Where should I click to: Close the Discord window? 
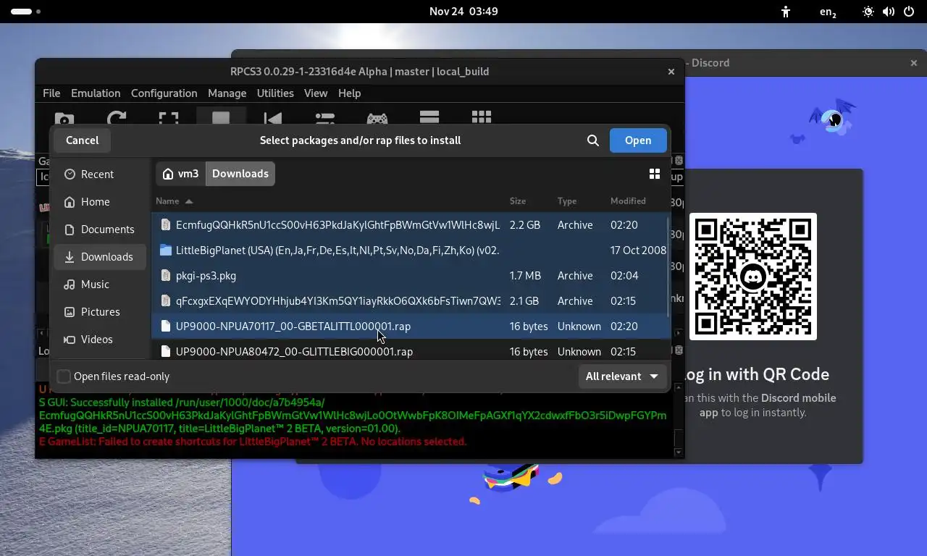point(914,63)
